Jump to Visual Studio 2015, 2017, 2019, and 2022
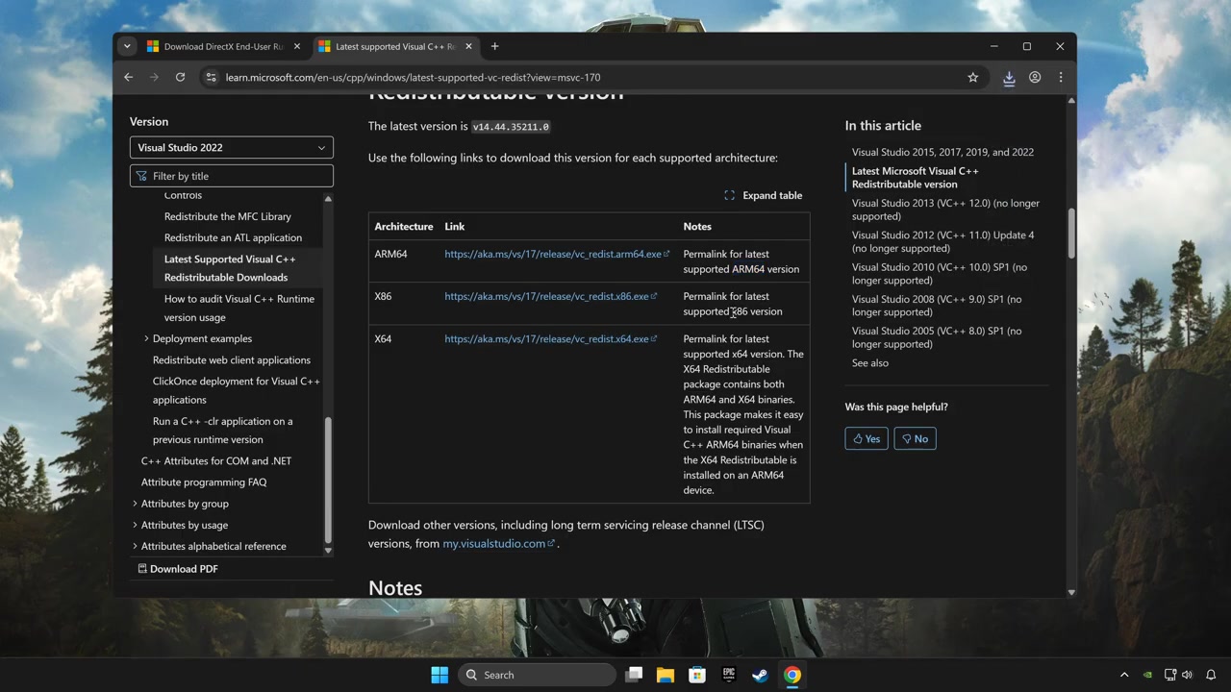Screen dimensions: 1231x692 (942, 152)
